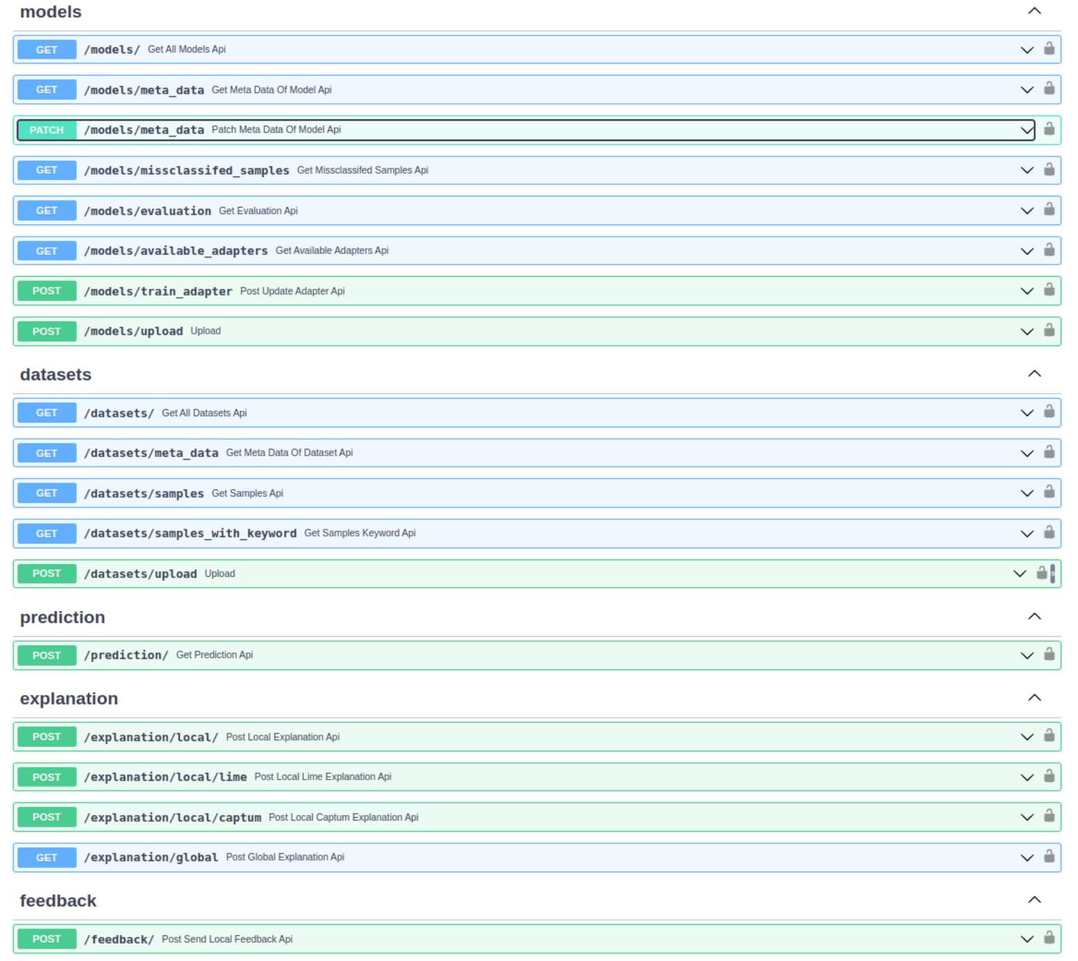Open the /models/missclassifed_samples path
1078x961 pixels.
(187, 170)
